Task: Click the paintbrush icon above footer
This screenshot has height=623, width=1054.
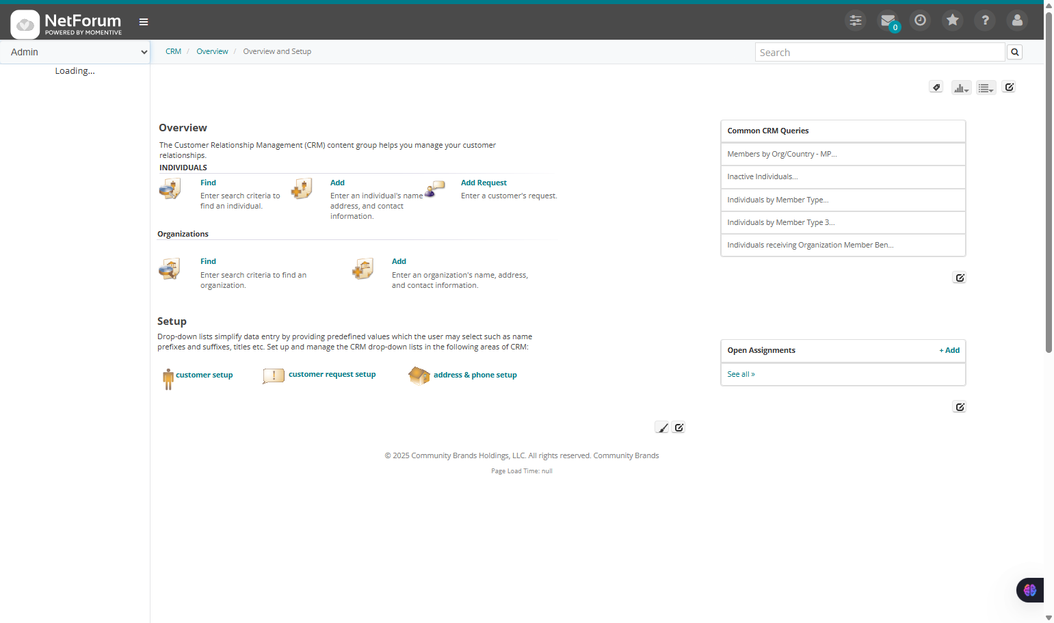Action: [662, 427]
